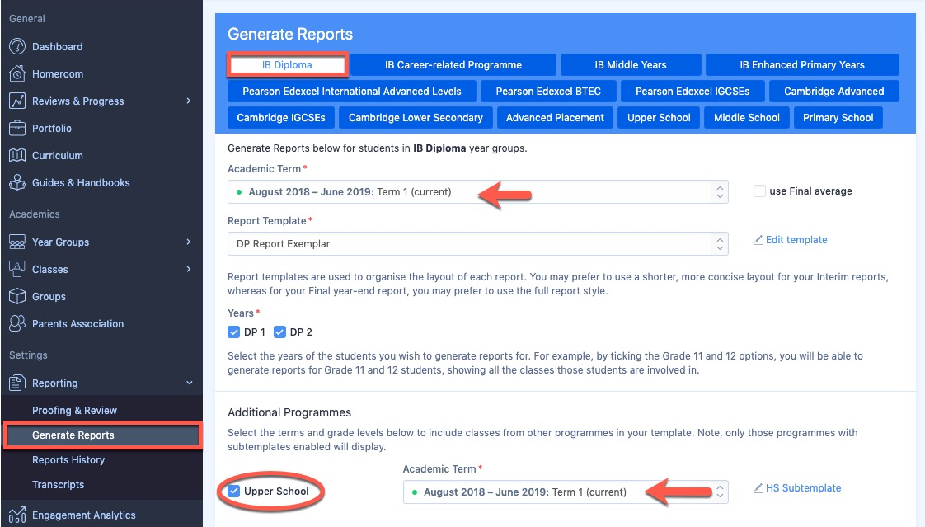Select IB Enhanced Primary Years tab
The image size is (925, 527).
(x=802, y=65)
